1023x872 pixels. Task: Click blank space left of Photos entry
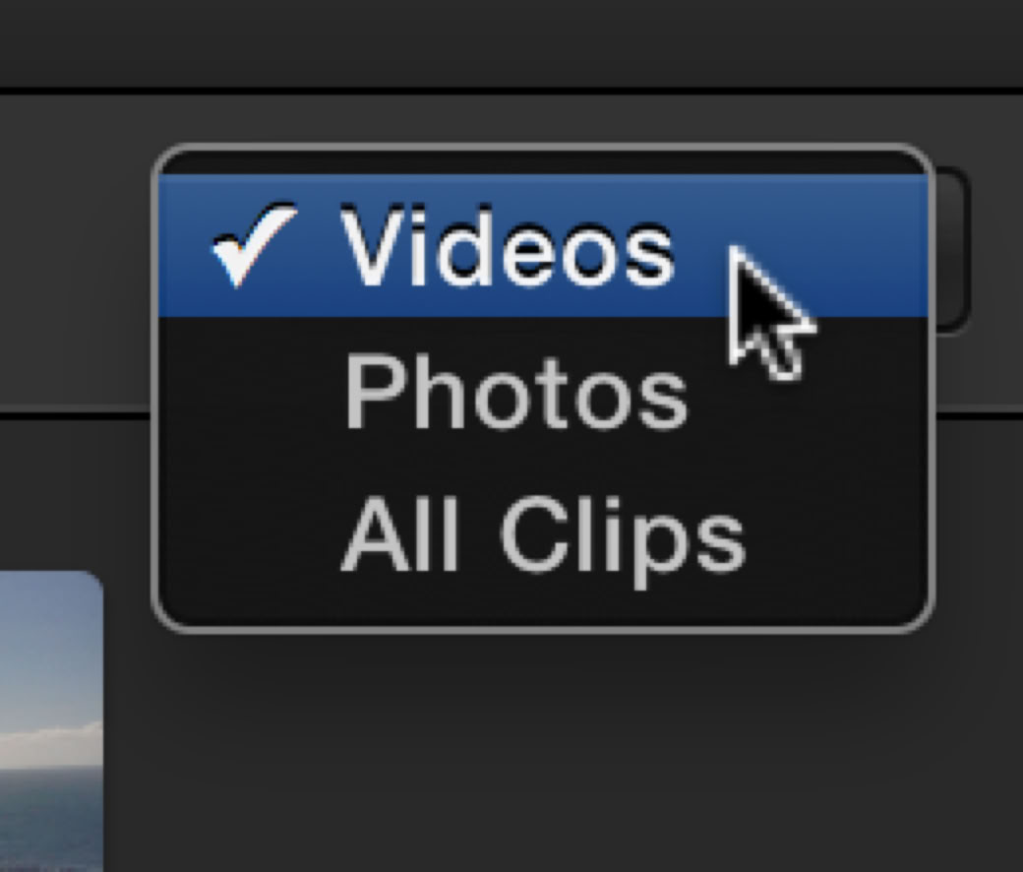251,392
